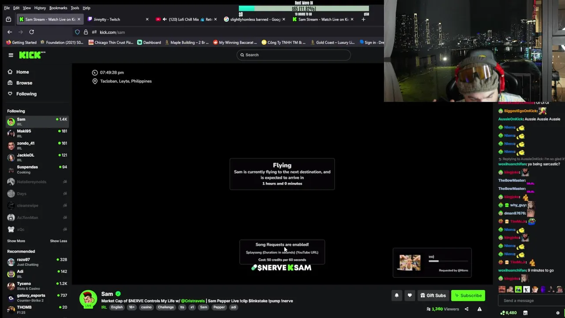The height and width of the screenshot is (318, 565).
Task: Go to Home in Kick sidebar
Action: [x=18, y=72]
